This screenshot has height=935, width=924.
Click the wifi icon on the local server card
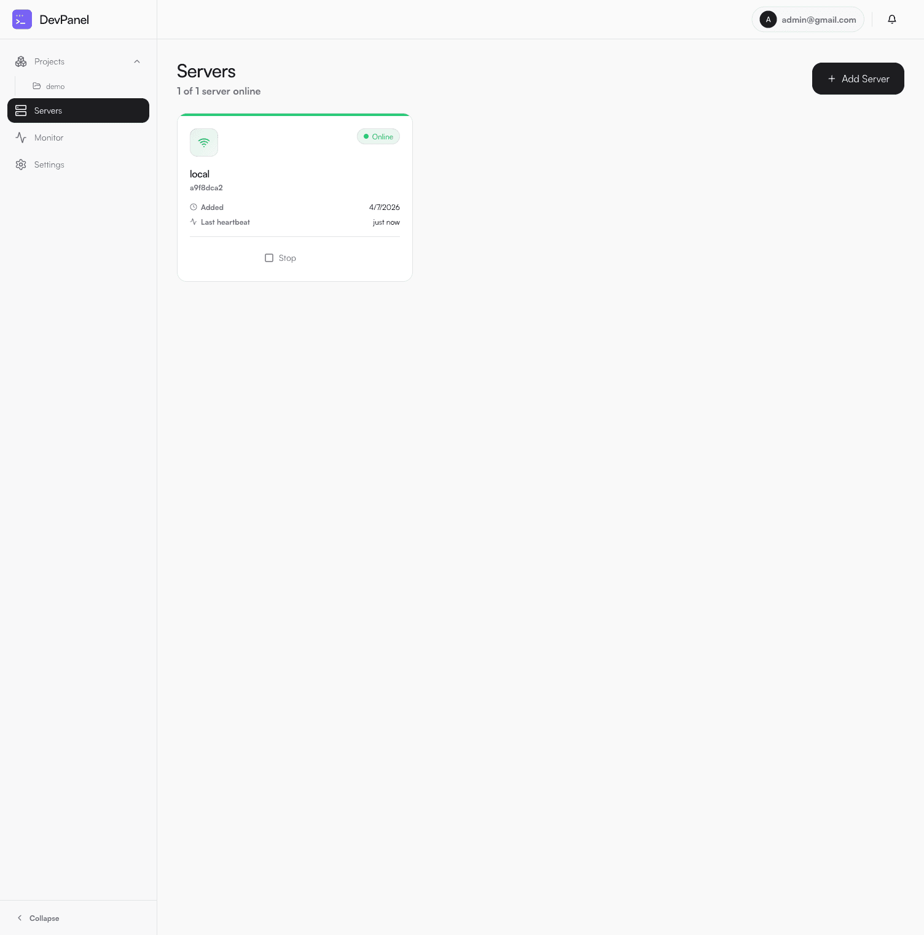click(x=203, y=142)
